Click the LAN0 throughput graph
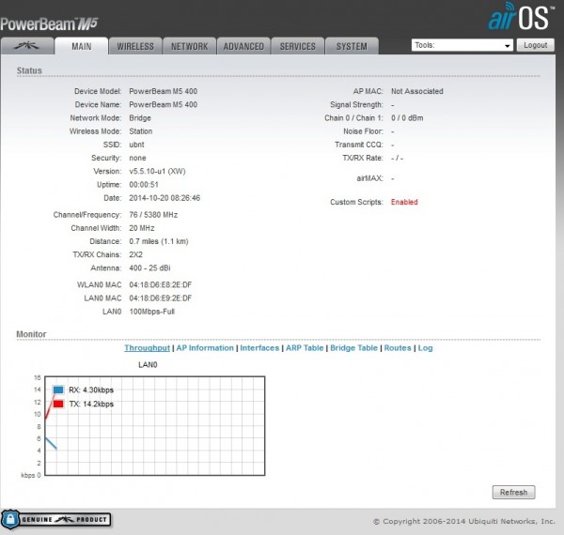This screenshot has height=535, width=564. pyautogui.click(x=155, y=426)
